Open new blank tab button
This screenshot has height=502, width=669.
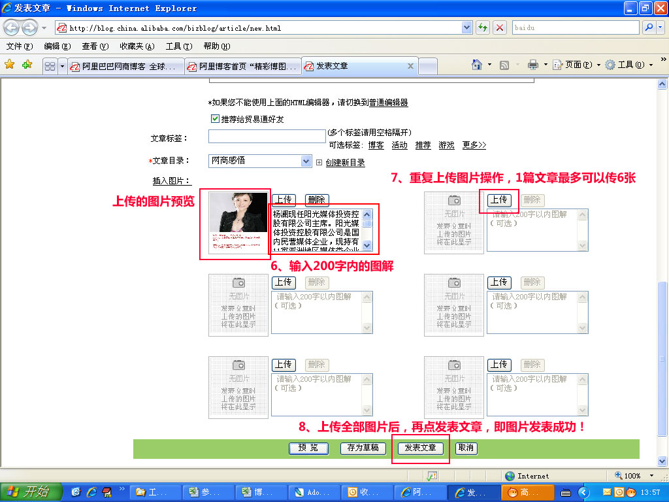(428, 67)
